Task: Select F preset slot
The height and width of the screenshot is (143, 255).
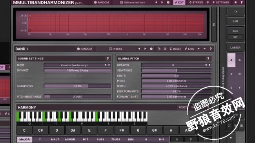Action: pos(239,88)
